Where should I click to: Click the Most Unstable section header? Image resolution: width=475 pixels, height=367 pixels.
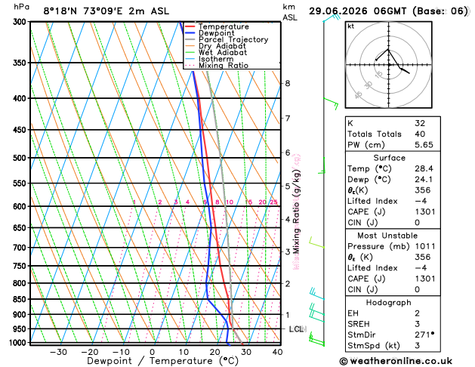(387, 236)
